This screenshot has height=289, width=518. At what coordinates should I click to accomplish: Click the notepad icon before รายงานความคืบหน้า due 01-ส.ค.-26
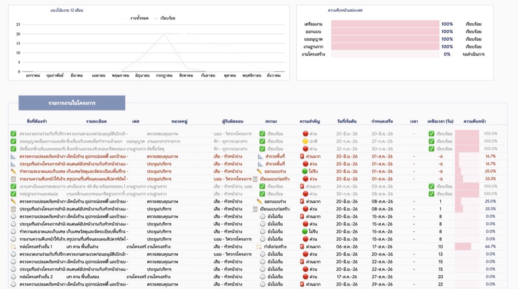coord(13,179)
